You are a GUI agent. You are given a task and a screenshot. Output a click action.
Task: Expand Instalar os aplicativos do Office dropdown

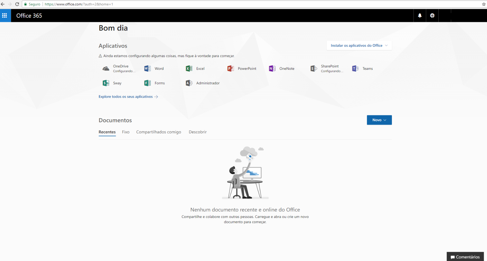pyautogui.click(x=359, y=46)
